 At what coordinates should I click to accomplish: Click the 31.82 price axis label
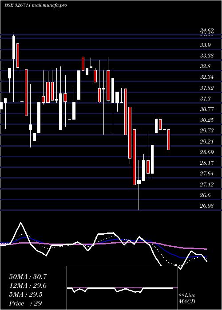[x=207, y=88]
